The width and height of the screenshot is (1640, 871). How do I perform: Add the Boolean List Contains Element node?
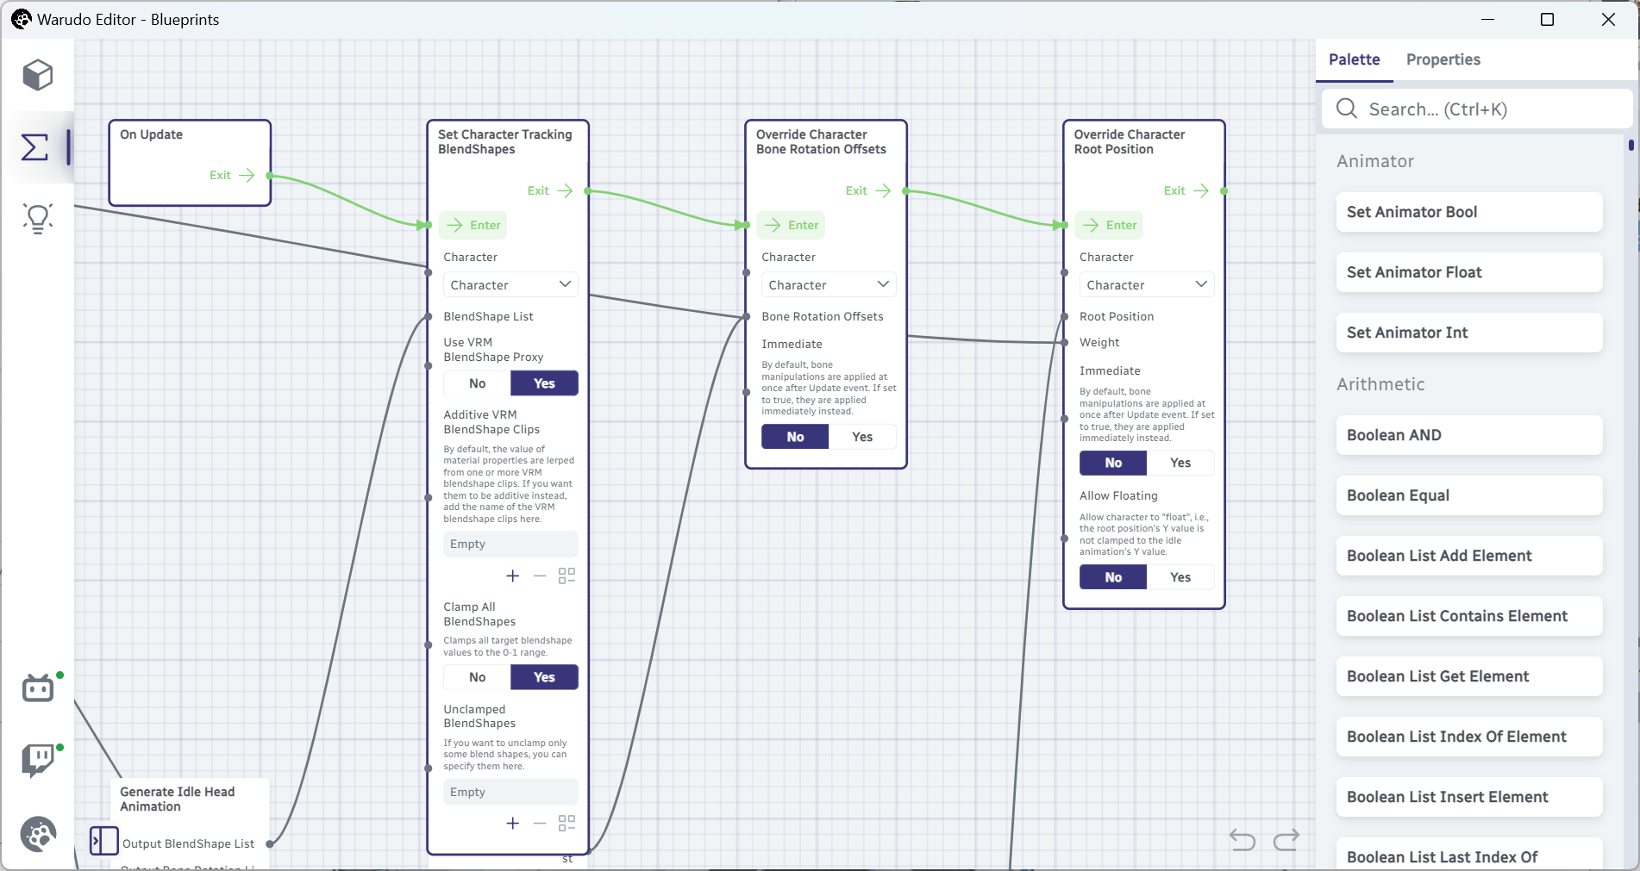tap(1469, 616)
